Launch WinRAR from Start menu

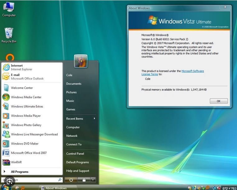32,162
